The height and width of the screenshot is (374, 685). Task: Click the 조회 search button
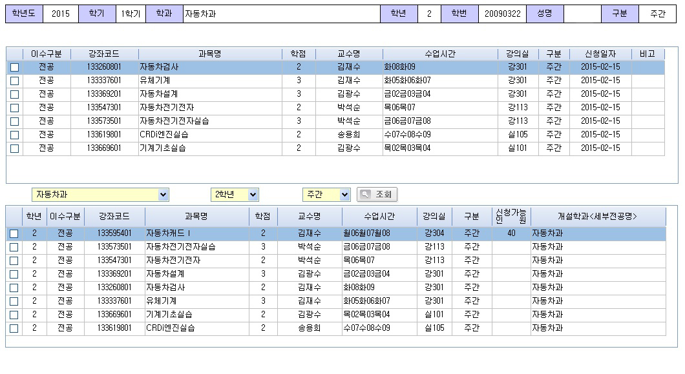377,195
